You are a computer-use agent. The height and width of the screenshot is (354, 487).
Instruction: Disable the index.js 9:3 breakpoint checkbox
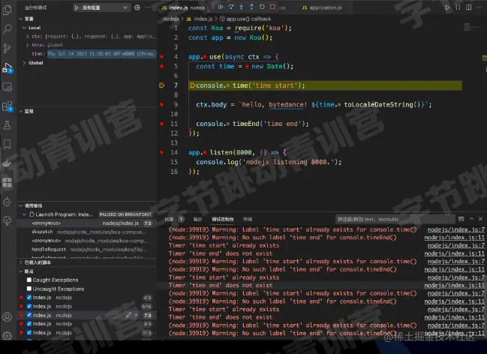click(29, 323)
